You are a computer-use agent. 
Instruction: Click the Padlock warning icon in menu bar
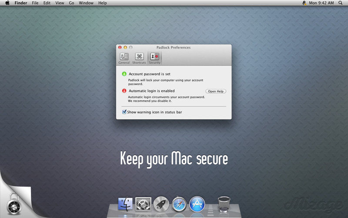coord(304,3)
